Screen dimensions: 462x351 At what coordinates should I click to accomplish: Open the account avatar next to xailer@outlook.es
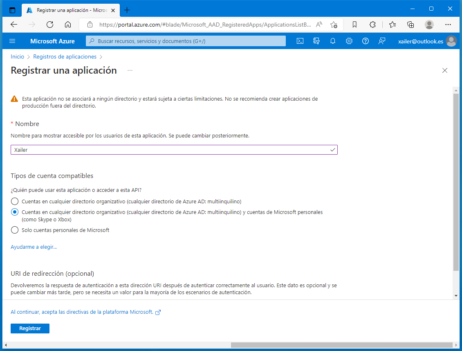(451, 41)
